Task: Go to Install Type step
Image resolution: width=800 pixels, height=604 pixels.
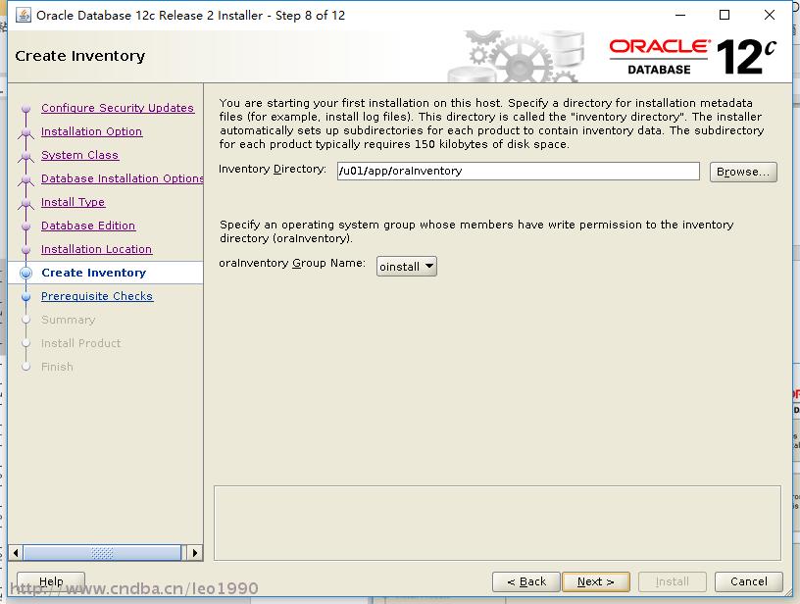Action: tap(73, 202)
